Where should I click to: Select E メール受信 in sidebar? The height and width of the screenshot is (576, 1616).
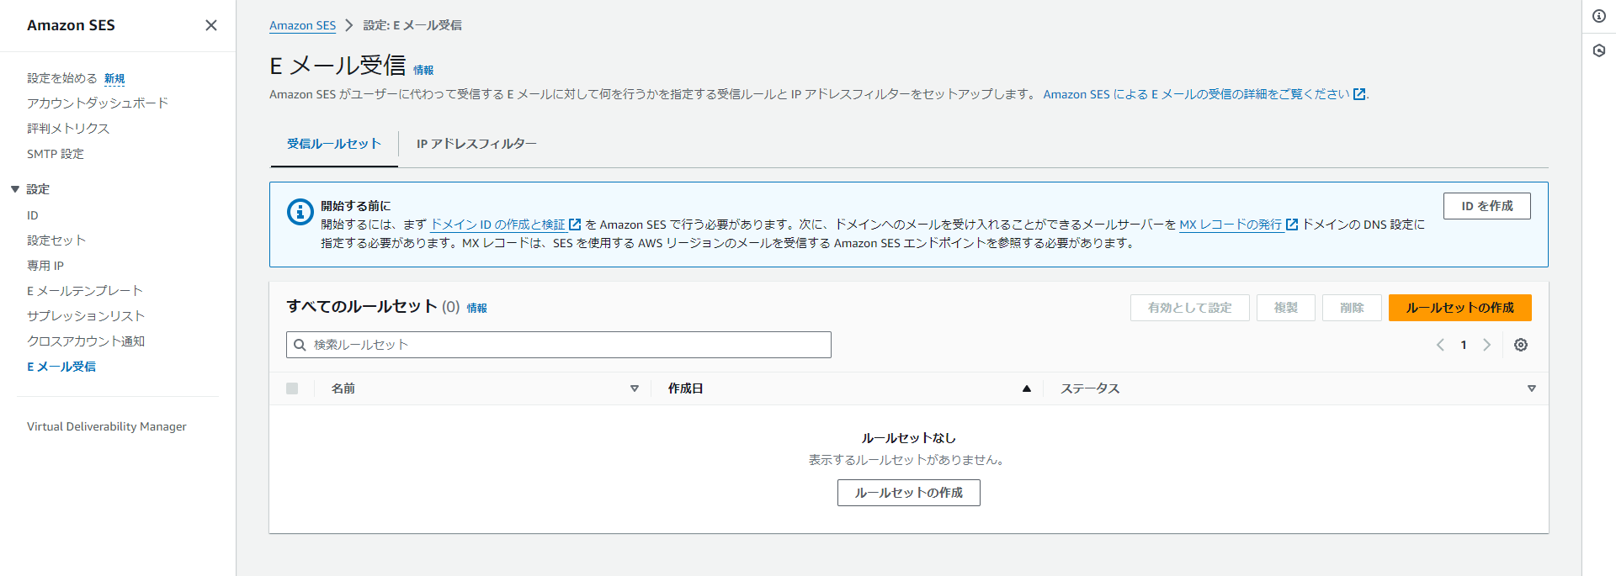tap(61, 367)
